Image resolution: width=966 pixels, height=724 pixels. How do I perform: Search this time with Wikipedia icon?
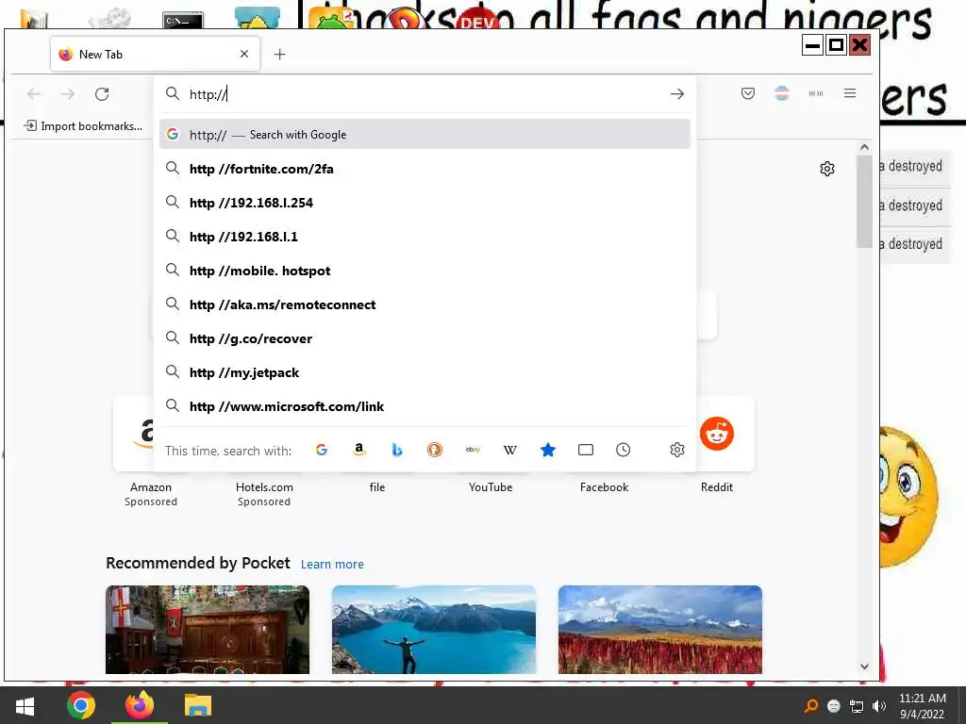coord(510,450)
